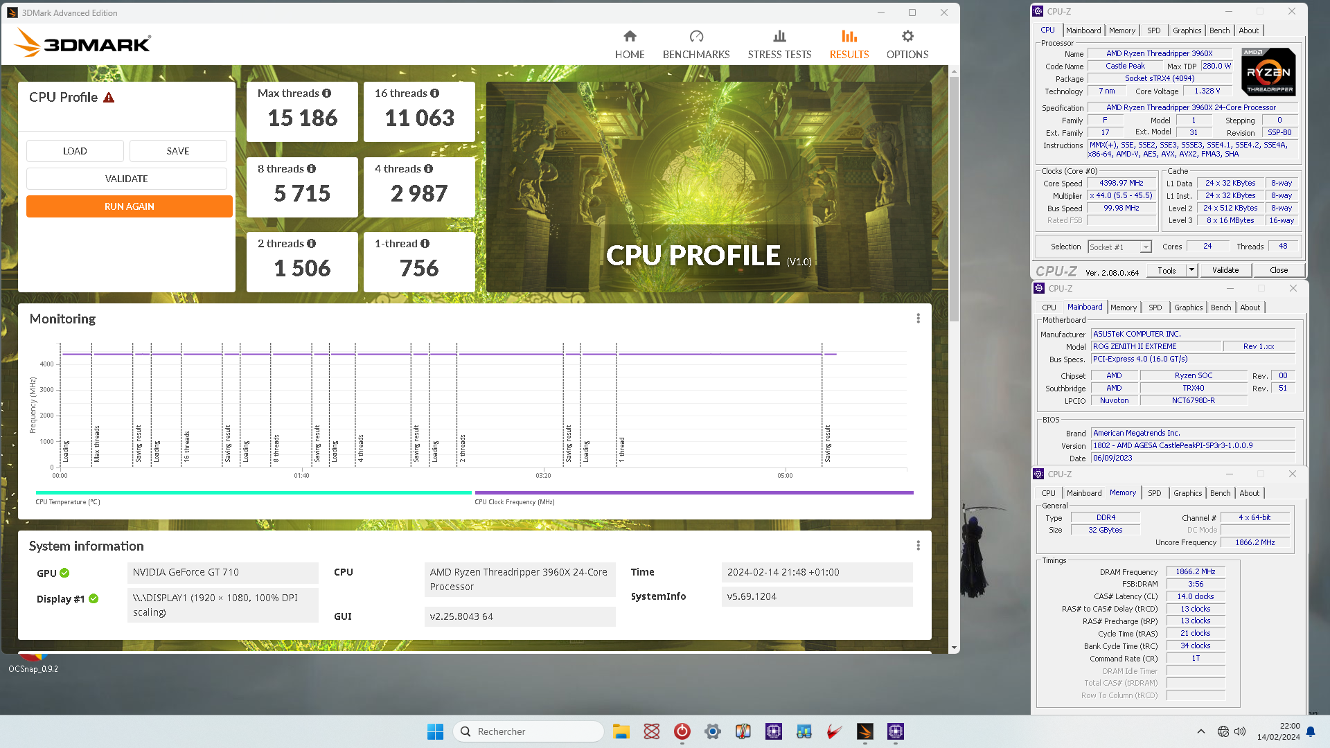Click the warning triangle beside CPU Profile
Screen dimensions: 1330x748
(109, 98)
